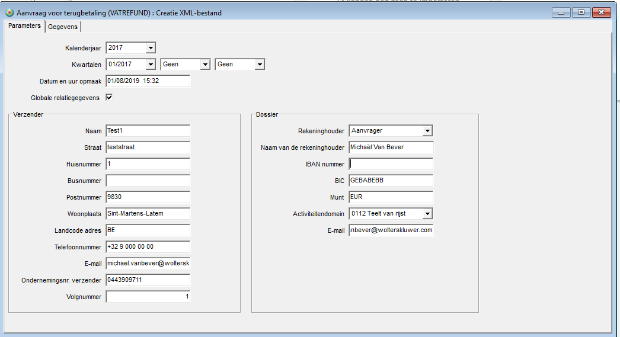Maximize the VATREFUND window
Image resolution: width=620 pixels, height=337 pixels.
581,12
